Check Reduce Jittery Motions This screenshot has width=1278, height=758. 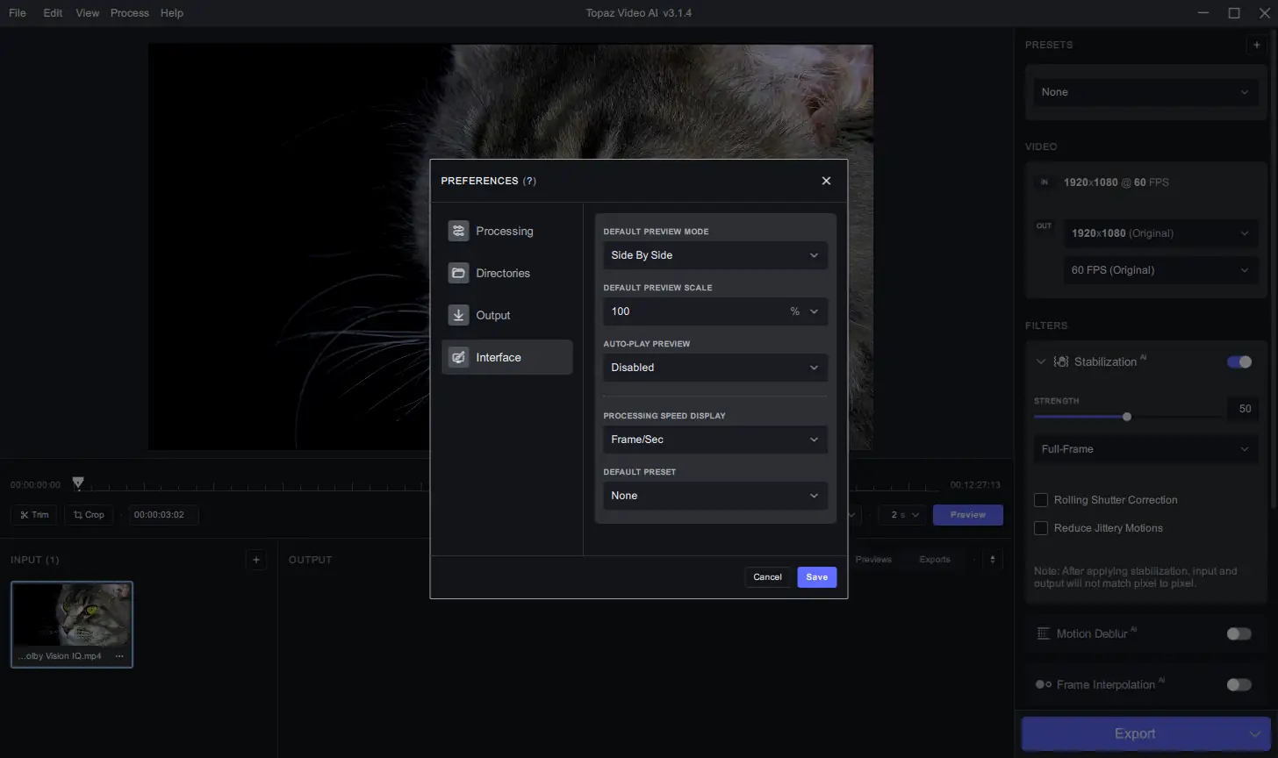1041,528
